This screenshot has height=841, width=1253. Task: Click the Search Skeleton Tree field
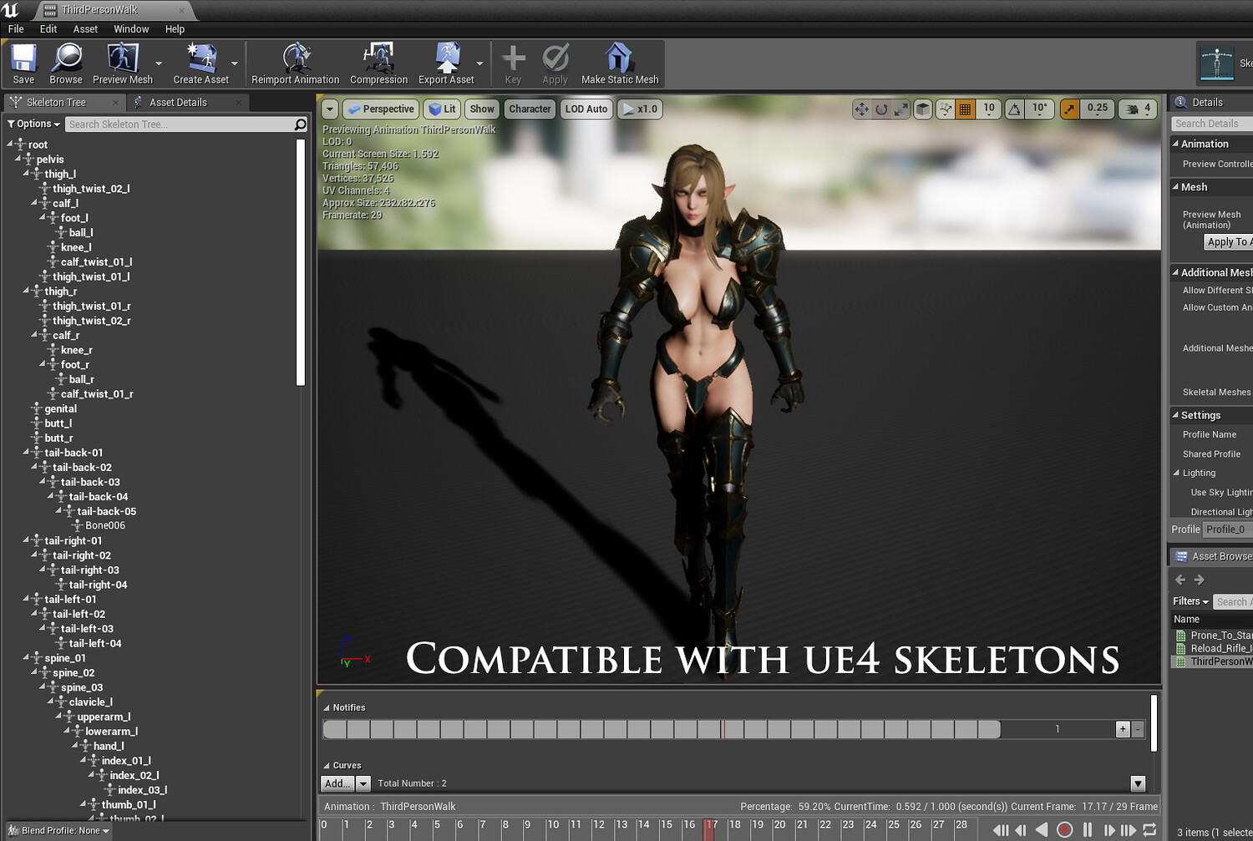click(180, 124)
